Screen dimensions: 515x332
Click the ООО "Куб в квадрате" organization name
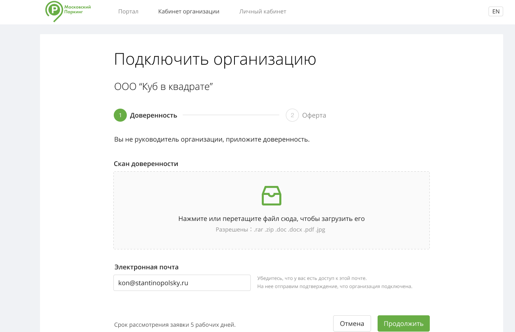pyautogui.click(x=164, y=86)
